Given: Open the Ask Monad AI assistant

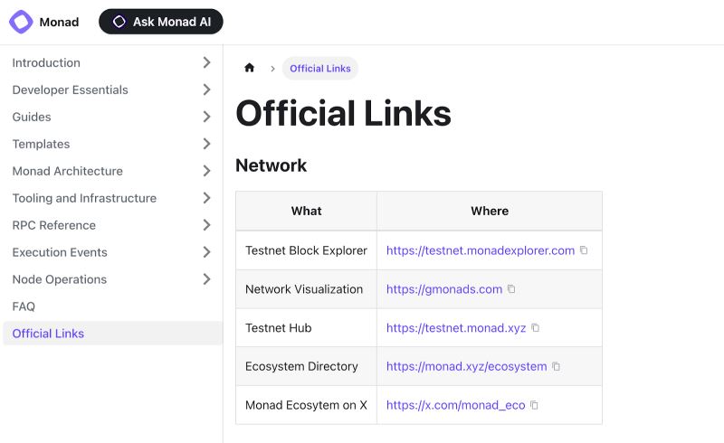Looking at the screenshot, I should (160, 22).
